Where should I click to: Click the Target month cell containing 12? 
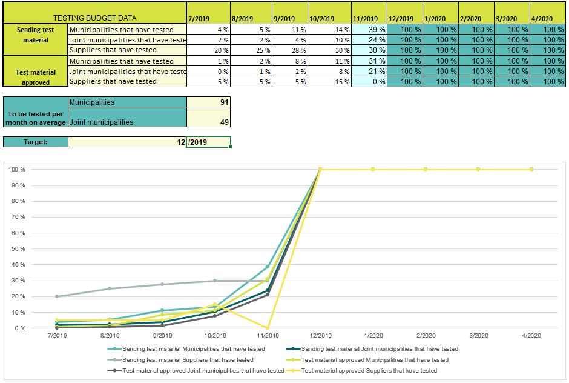[127, 142]
